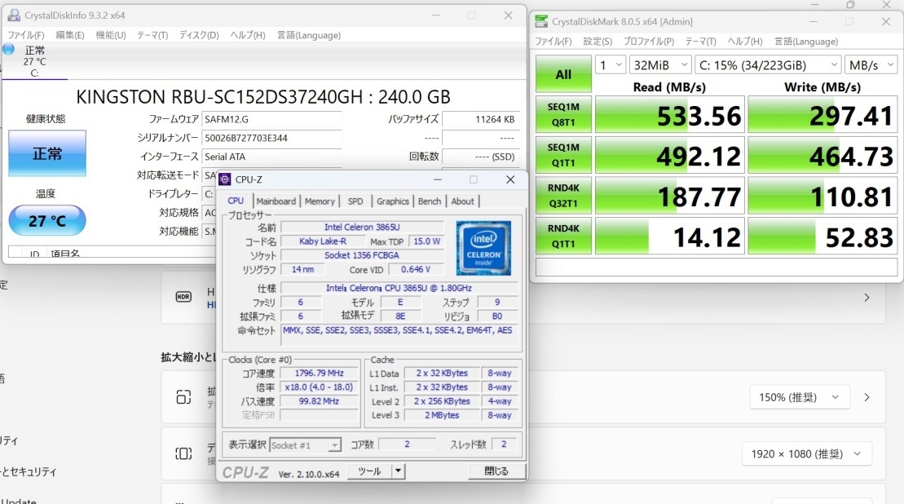Viewport: 904px width, 504px height.
Task: Open ヘルプ(H) menu in CrystalDiskInfo
Action: [248, 35]
